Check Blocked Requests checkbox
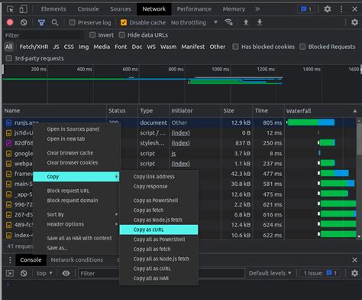This screenshot has height=300, width=362. pos(302,47)
